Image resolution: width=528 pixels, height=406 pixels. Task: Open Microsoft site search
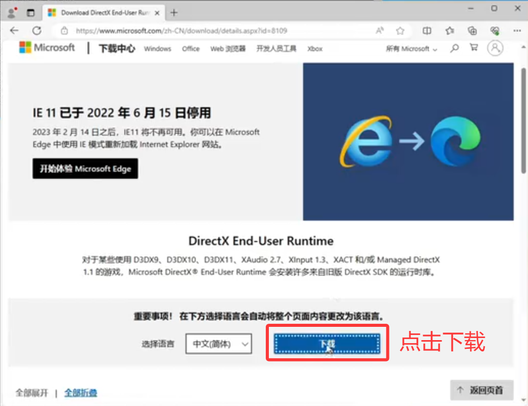click(x=454, y=49)
